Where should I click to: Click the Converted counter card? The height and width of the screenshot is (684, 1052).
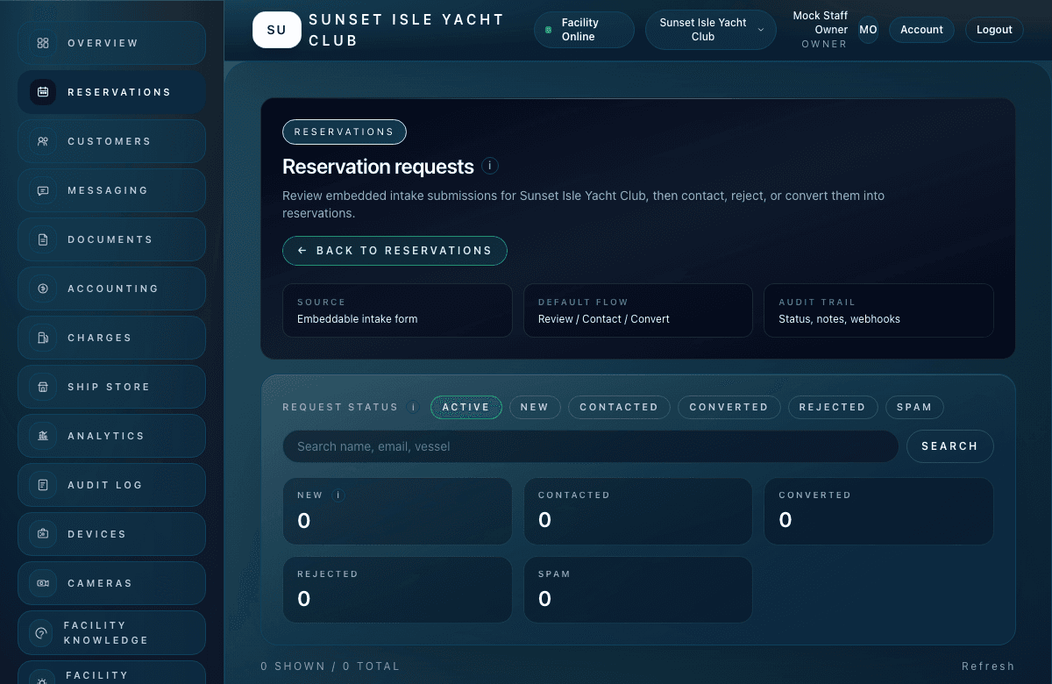878,511
